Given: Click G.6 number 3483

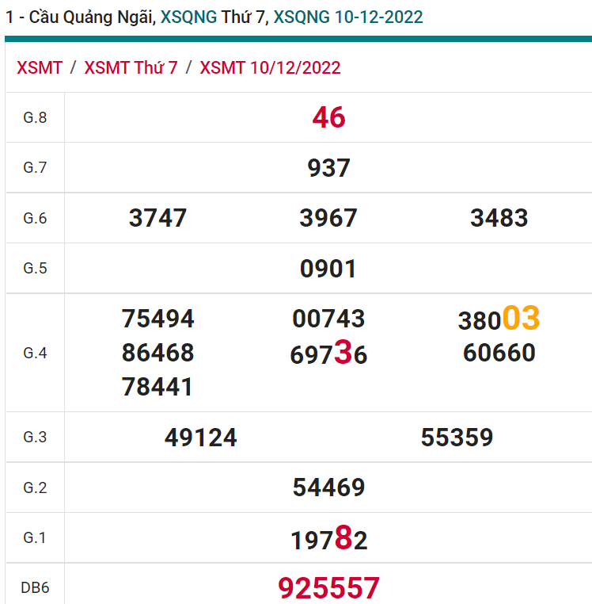Looking at the screenshot, I should tap(499, 218).
